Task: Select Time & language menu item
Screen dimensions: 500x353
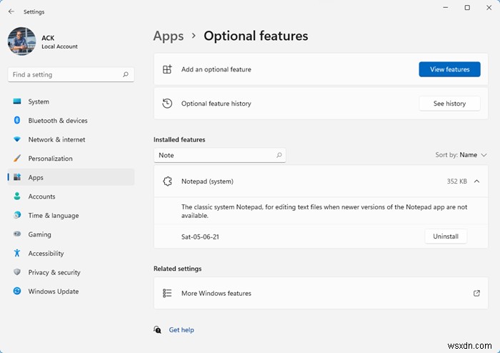Action: point(53,216)
